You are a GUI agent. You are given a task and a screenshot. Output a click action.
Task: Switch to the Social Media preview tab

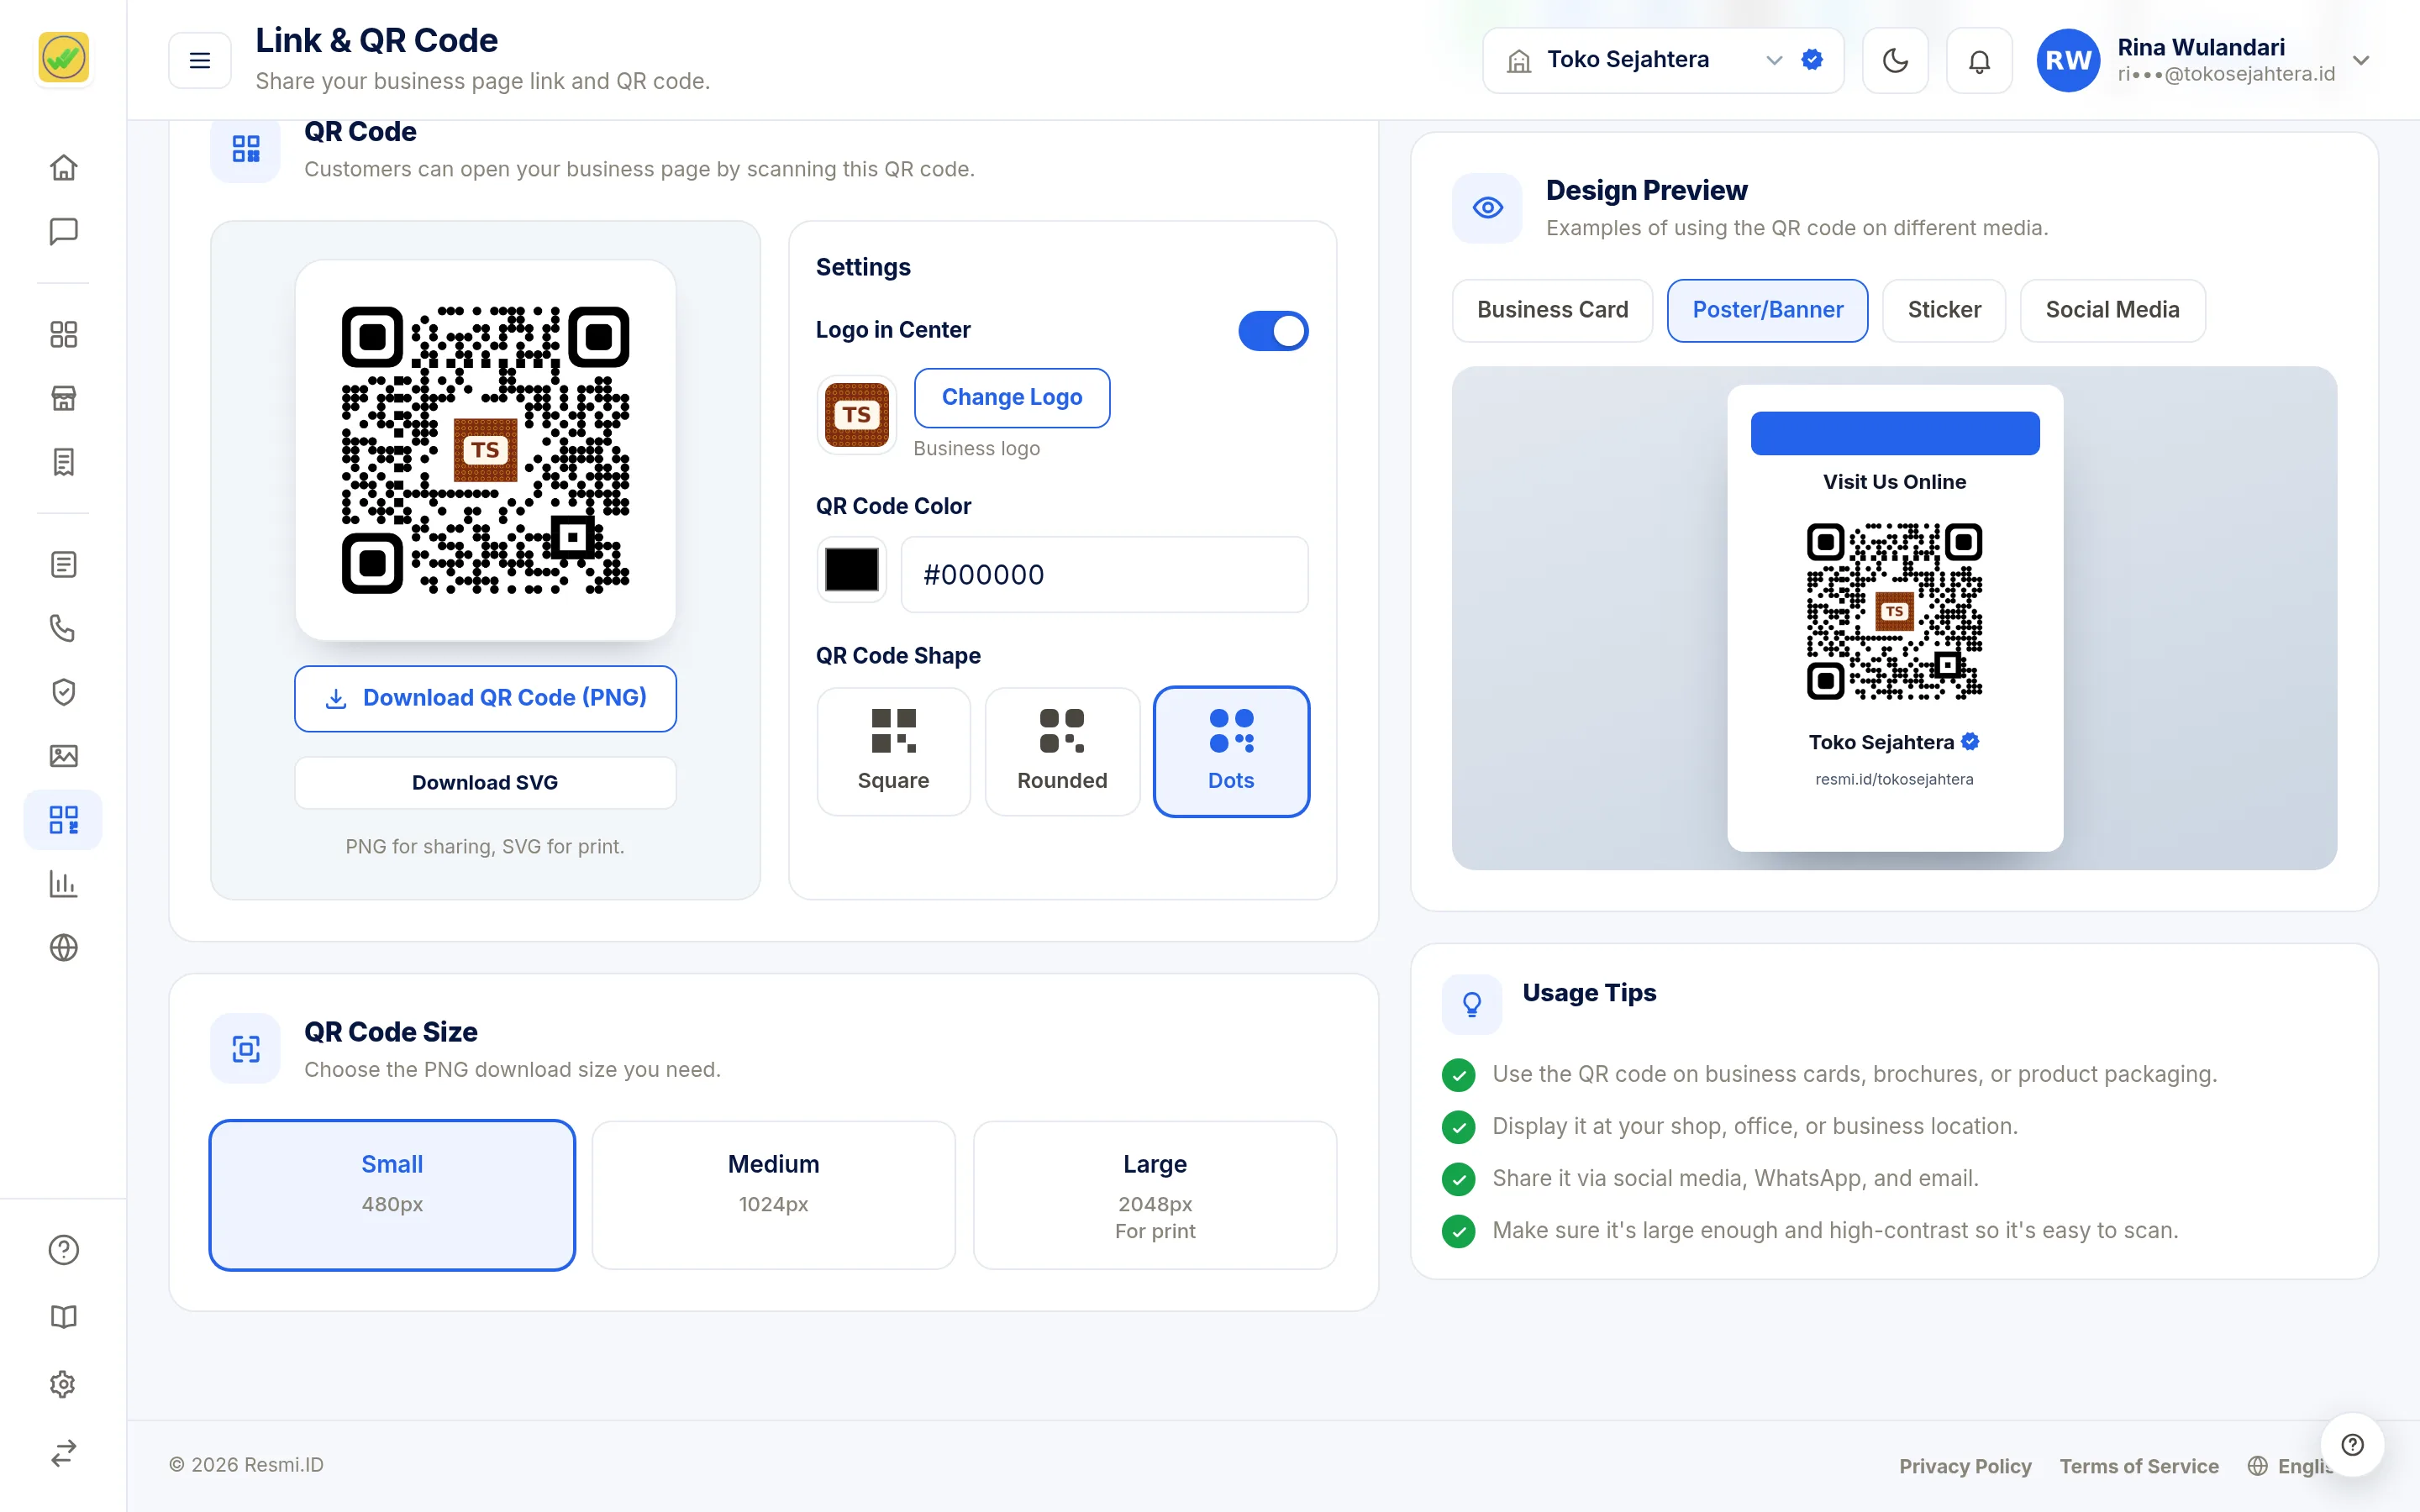(x=2112, y=310)
